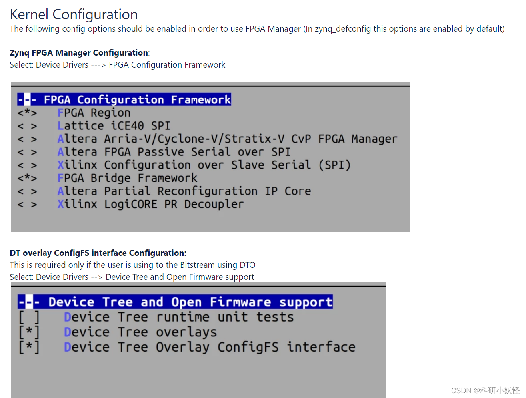Expand the Device Drivers menu path

pos(62,64)
